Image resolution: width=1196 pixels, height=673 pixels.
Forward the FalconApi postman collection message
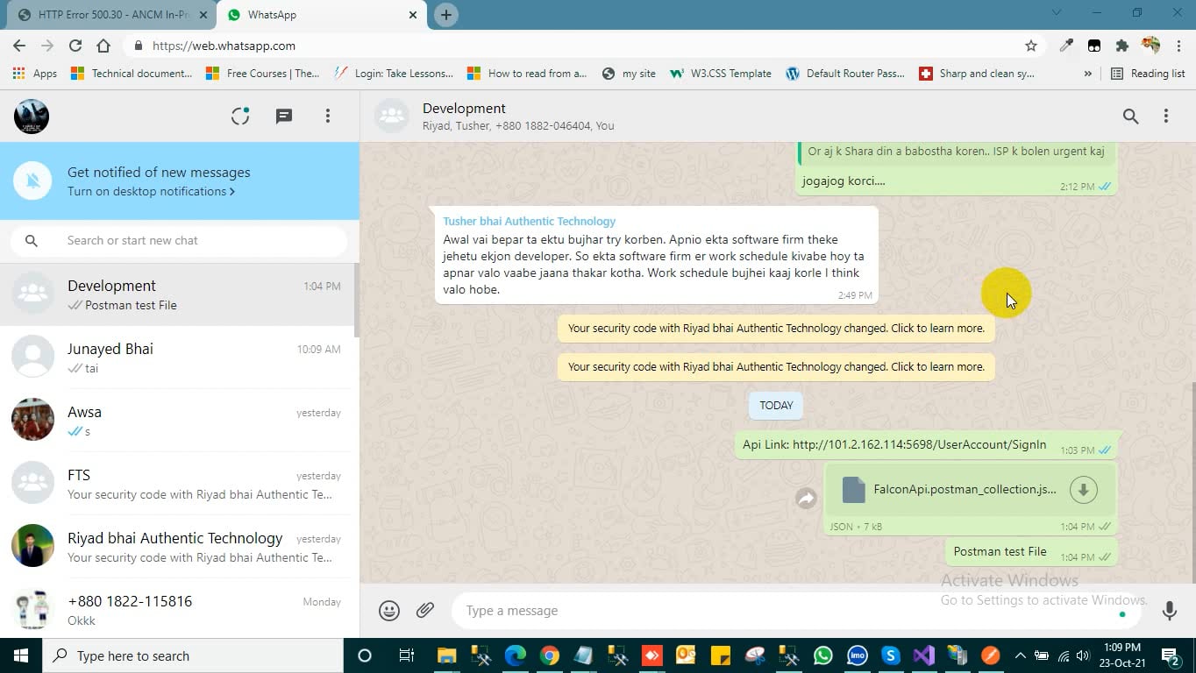(x=806, y=499)
